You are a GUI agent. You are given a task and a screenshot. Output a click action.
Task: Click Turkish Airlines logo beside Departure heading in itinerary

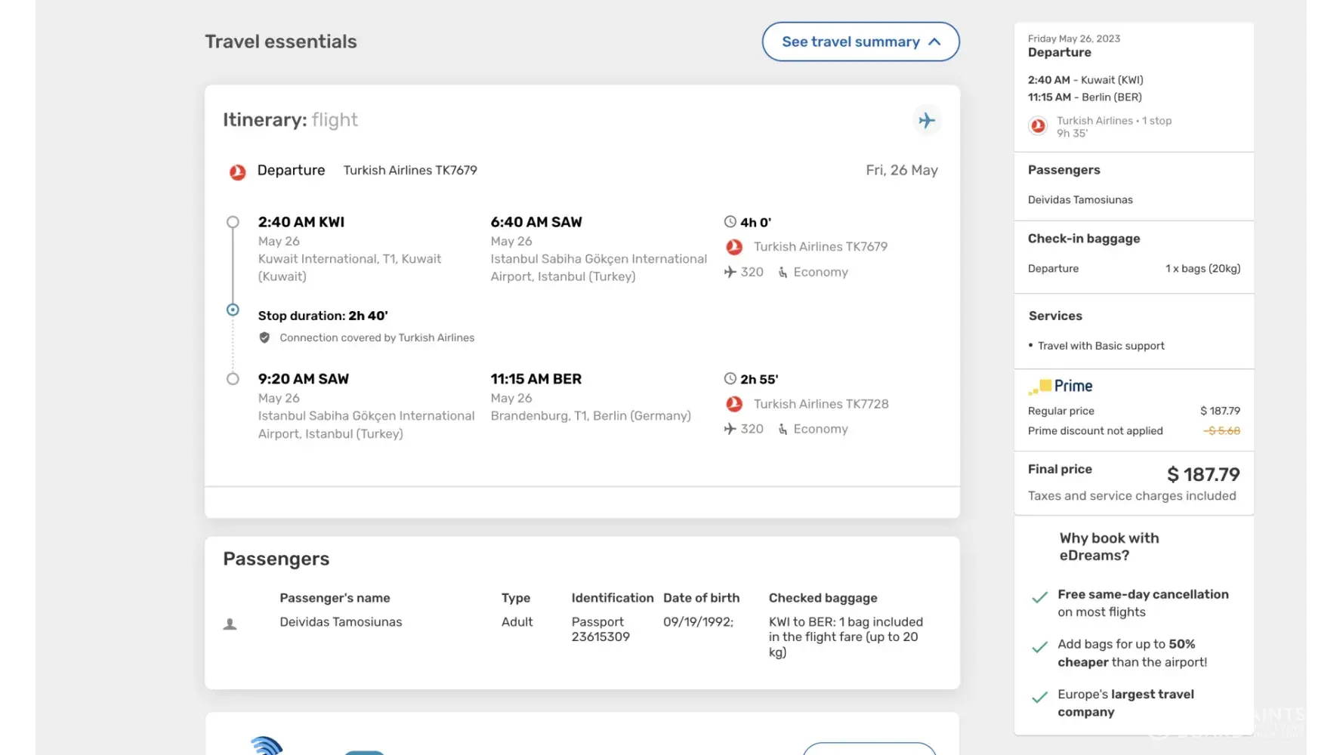click(237, 172)
